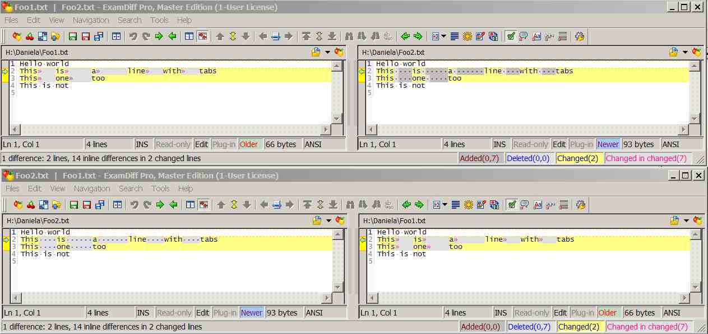The width and height of the screenshot is (708, 334).
Task: Click the undo arrow in bottom window toolbar
Action: [x=135, y=205]
